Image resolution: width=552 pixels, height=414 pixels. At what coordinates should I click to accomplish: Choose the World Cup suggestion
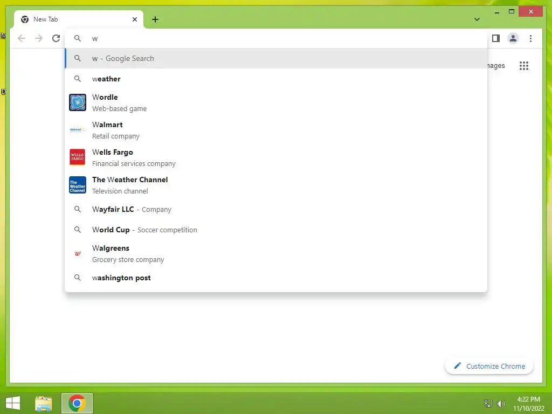point(276,230)
